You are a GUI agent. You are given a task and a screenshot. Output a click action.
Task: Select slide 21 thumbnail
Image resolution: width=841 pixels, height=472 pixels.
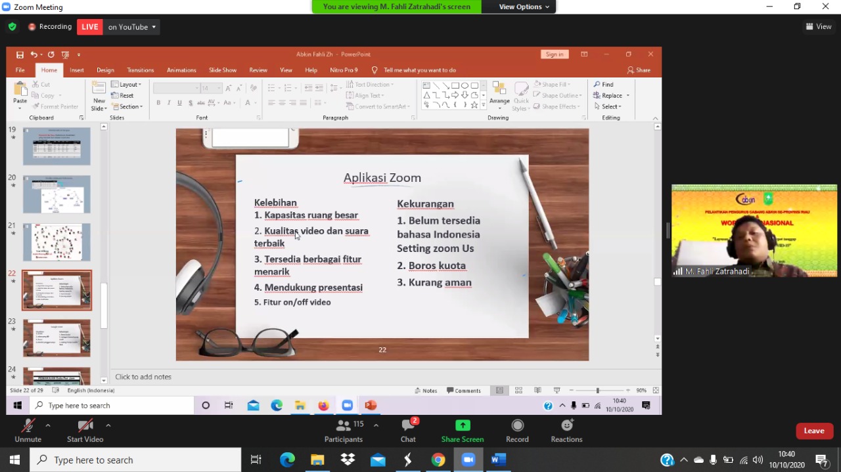[x=57, y=242]
